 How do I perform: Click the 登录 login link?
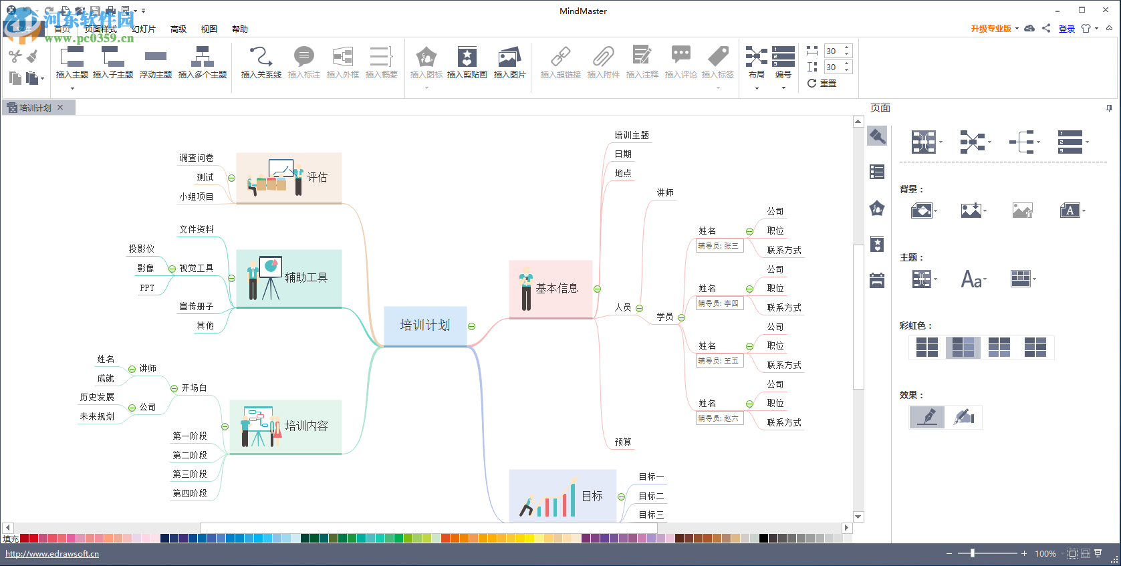coord(1067,29)
